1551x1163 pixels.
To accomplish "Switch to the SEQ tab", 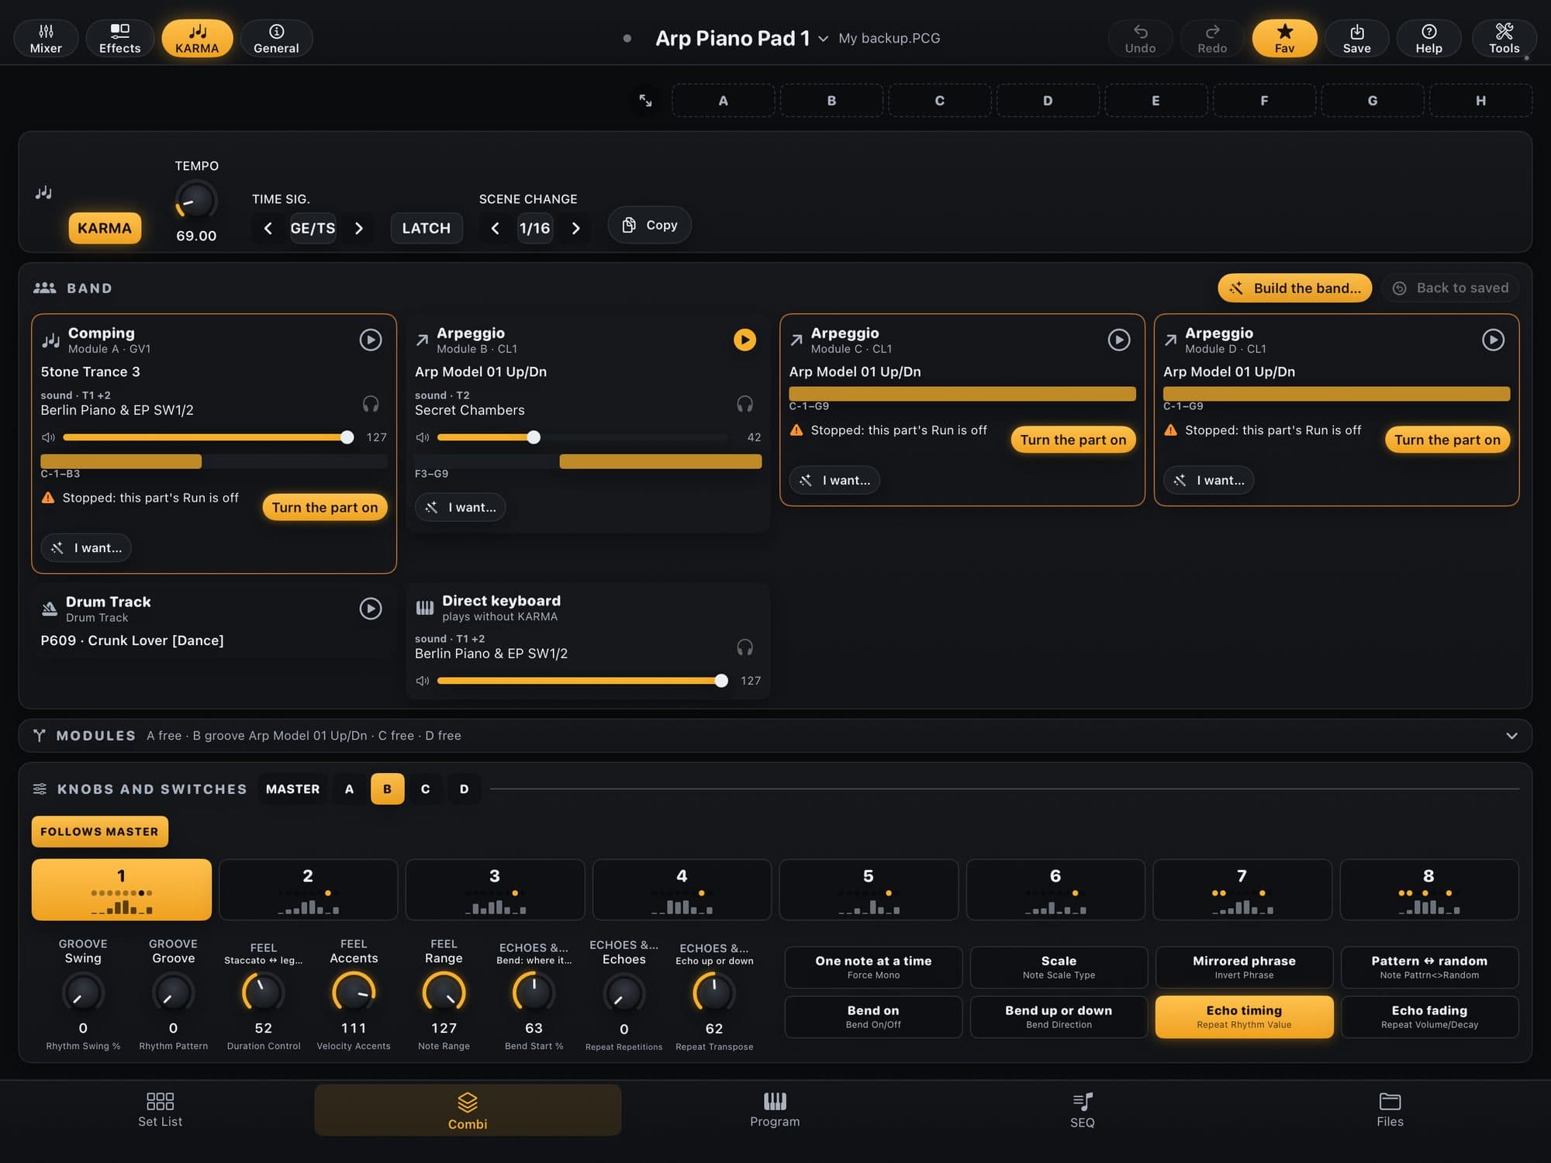I will click(x=1082, y=1110).
